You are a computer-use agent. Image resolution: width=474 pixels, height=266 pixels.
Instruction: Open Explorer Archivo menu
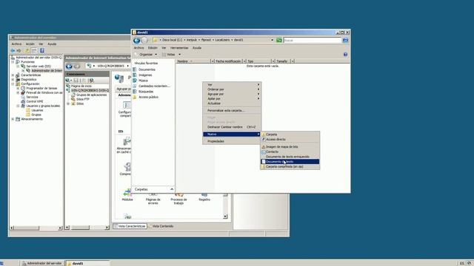click(138, 47)
